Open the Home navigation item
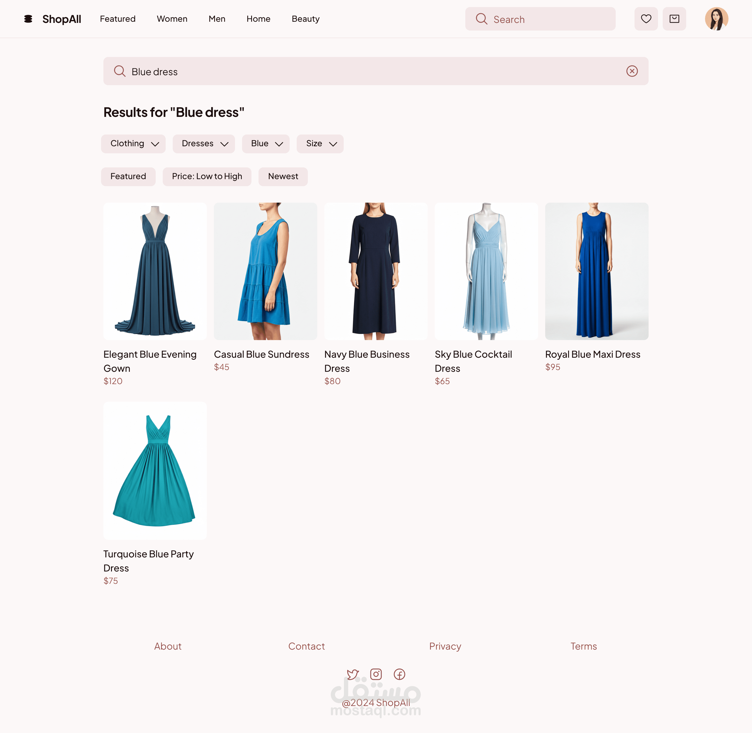This screenshot has width=752, height=733. coord(258,19)
